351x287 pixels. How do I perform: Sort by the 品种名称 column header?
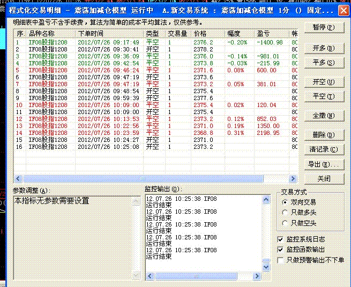(x=51, y=34)
